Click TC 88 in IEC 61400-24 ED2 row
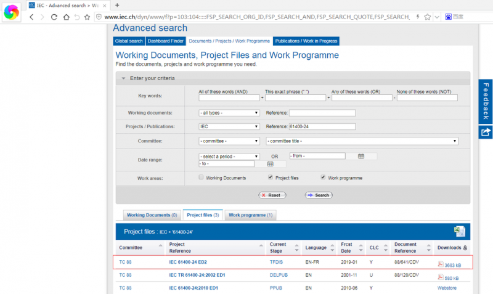The width and height of the screenshot is (493, 294). tap(125, 262)
